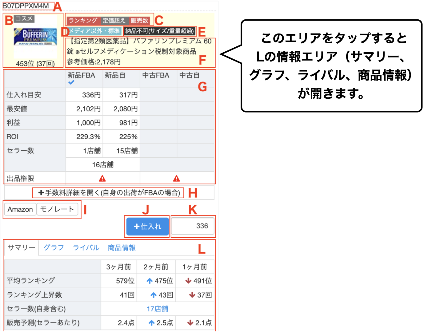Click the 16店舗 total sellers cell

click(103, 164)
